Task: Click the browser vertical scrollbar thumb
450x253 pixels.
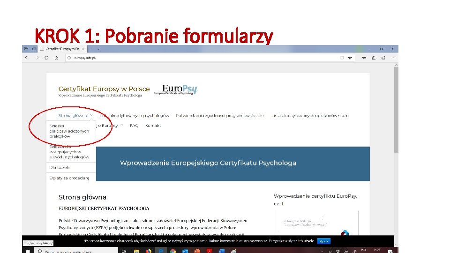Action: point(397,110)
